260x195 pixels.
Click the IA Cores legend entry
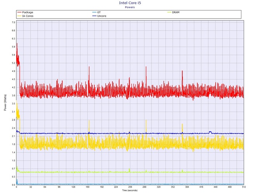tap(25, 16)
